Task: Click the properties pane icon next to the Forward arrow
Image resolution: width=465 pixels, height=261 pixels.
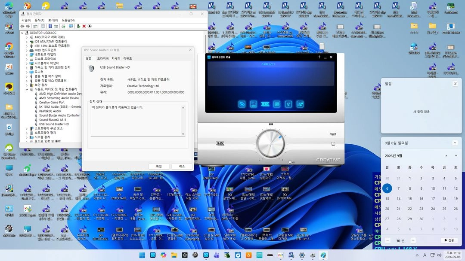Action: tap(35, 26)
